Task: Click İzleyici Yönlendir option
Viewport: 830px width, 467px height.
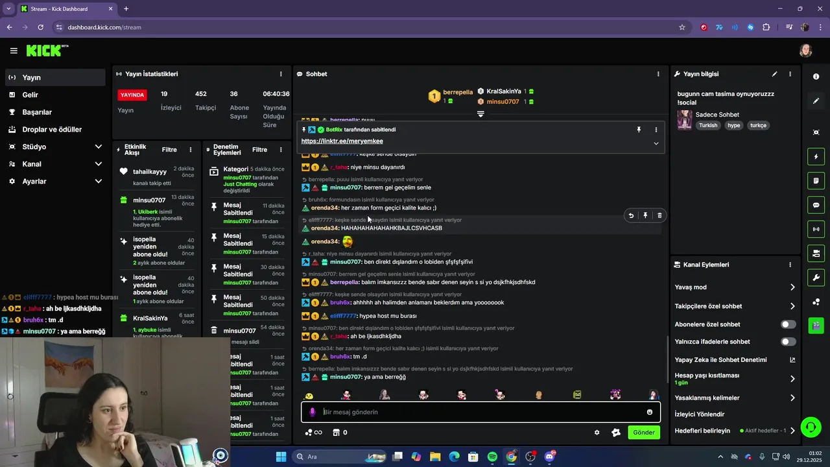Action: pos(700,414)
